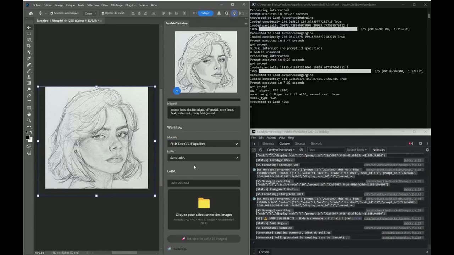
Task: Open the Sans LoRA dropdown
Action: (x=204, y=158)
